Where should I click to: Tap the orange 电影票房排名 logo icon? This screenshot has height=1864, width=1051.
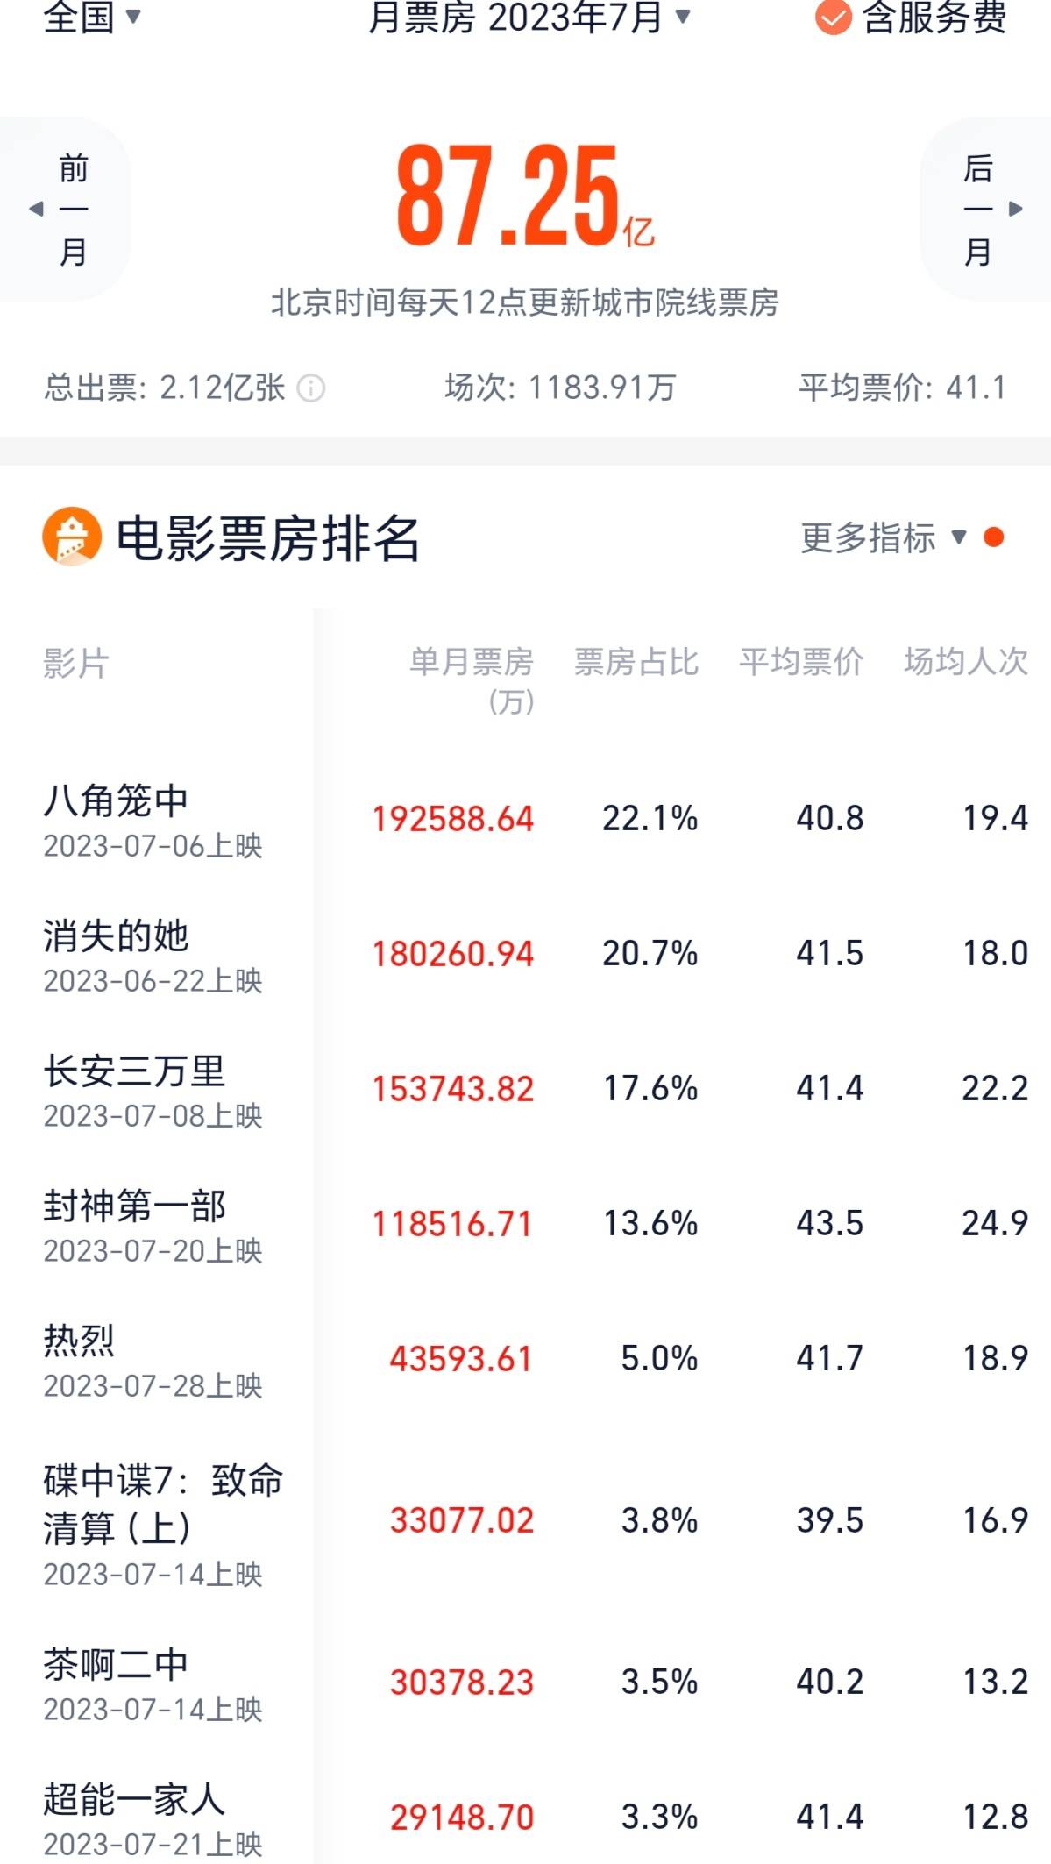pos(72,537)
